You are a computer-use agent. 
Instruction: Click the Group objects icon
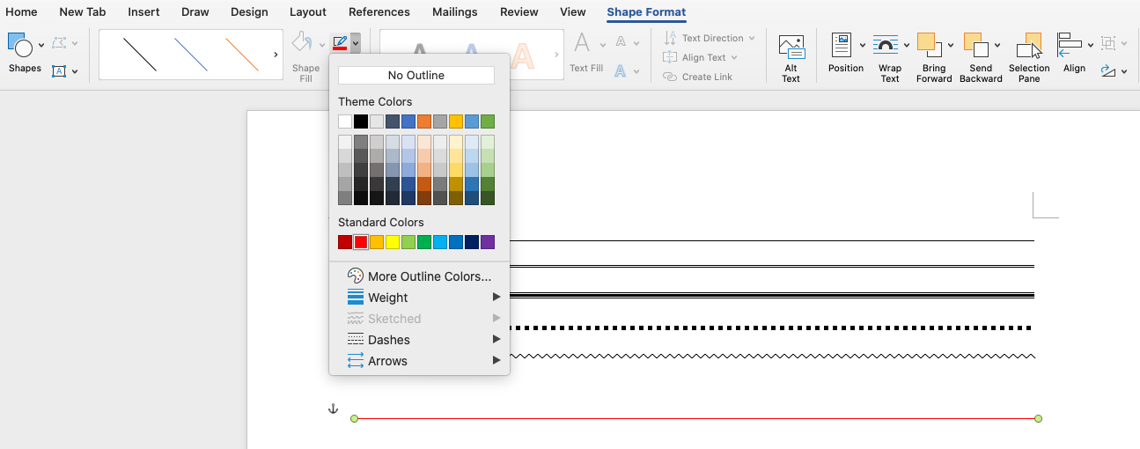(1108, 43)
